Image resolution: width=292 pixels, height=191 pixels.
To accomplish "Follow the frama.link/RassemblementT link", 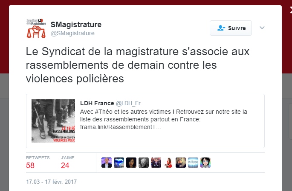I will pos(121,127).
